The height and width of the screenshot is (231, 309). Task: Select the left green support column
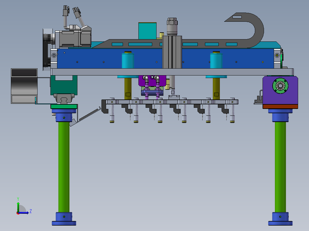(64, 167)
